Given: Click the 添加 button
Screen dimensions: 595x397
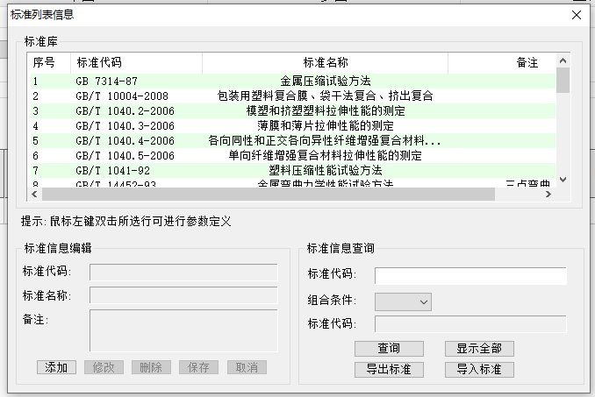Looking at the screenshot, I should [57, 367].
